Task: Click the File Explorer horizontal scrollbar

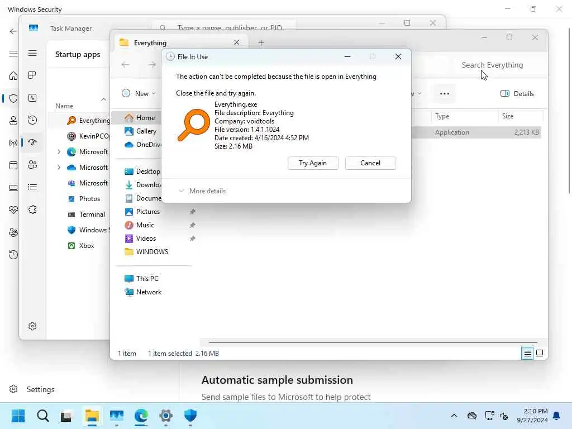Action: (x=373, y=342)
